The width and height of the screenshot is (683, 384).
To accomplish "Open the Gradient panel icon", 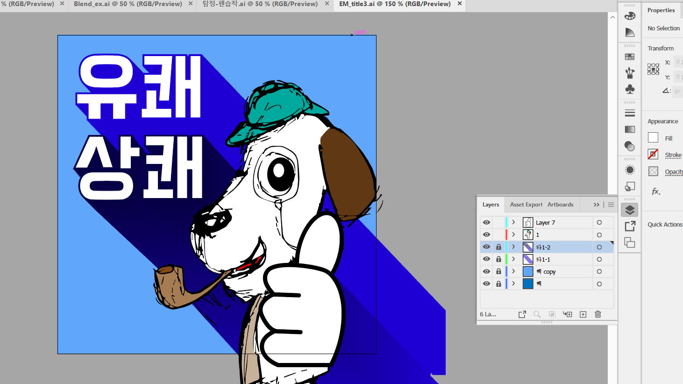I will pyautogui.click(x=630, y=129).
